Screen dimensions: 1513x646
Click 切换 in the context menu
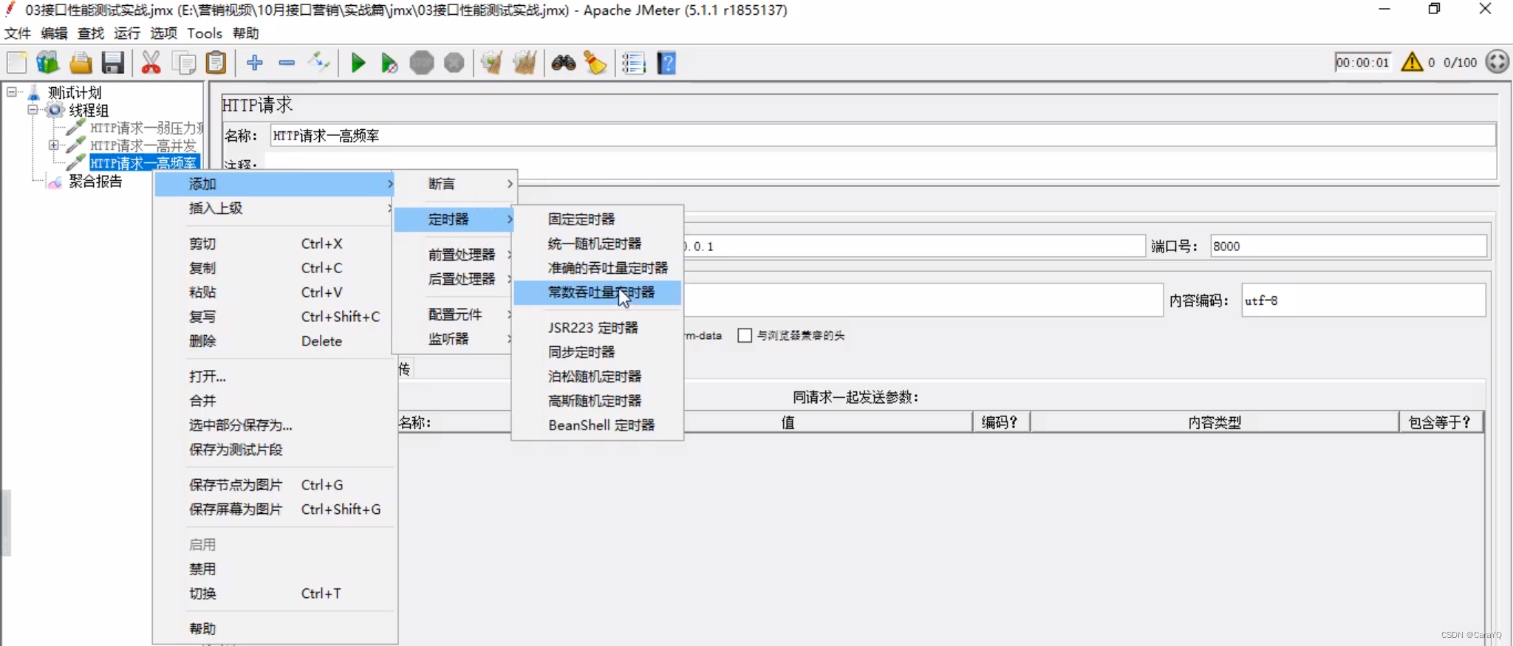pos(274,594)
